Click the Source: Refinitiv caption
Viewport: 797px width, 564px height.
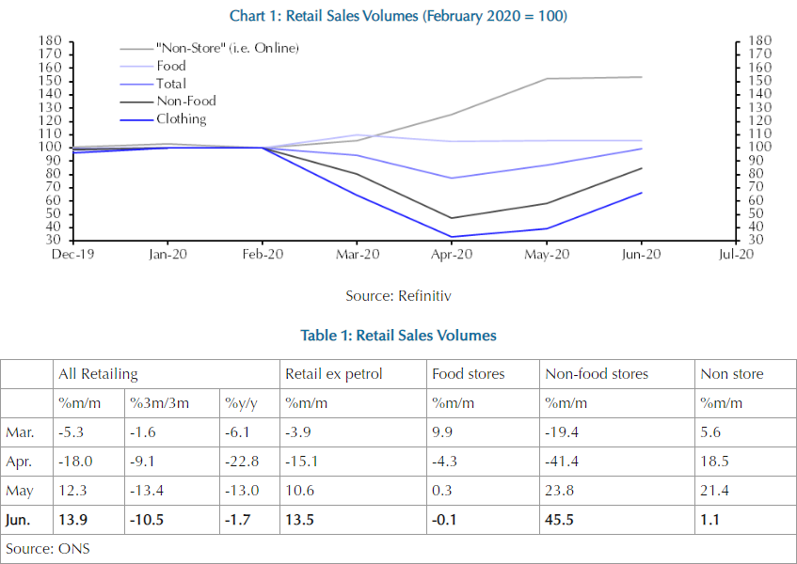coord(398,296)
